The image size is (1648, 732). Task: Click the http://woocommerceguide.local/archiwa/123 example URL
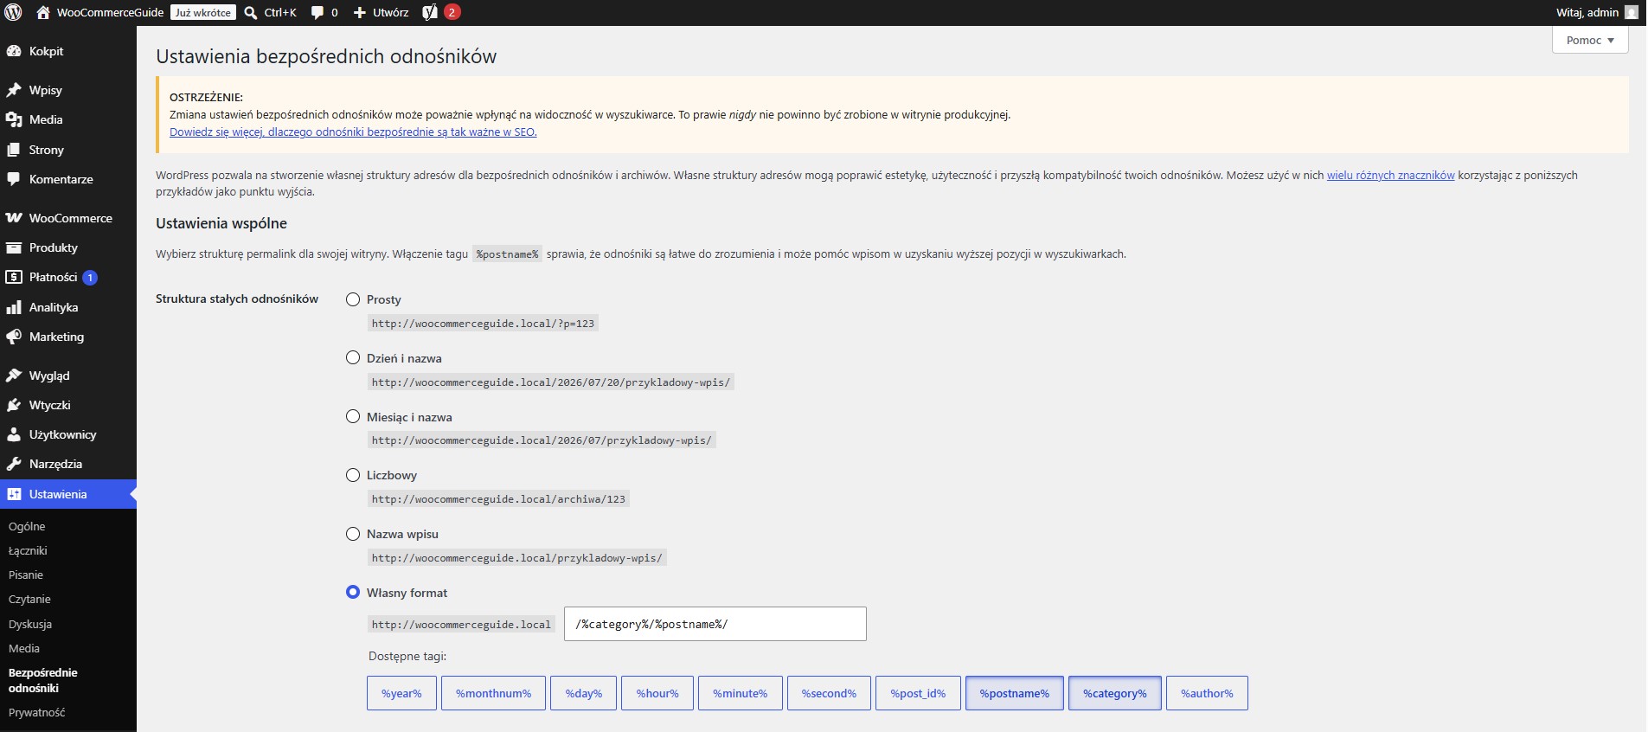(x=498, y=499)
